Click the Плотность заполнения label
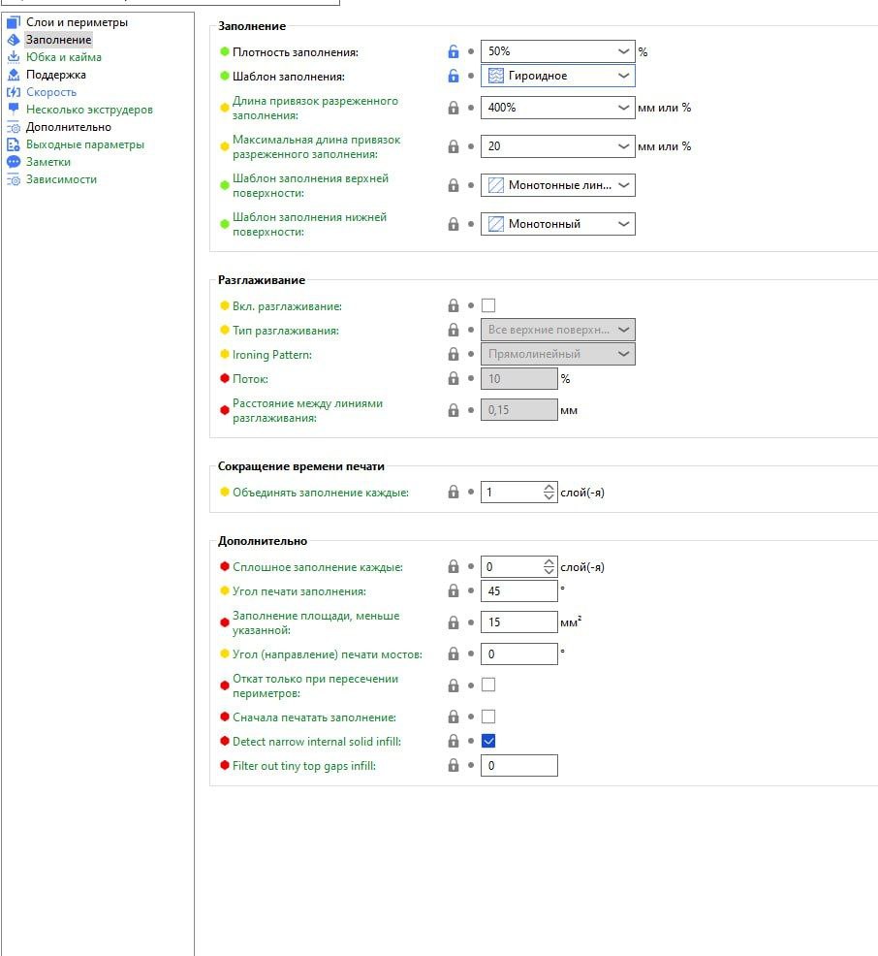 coord(295,52)
